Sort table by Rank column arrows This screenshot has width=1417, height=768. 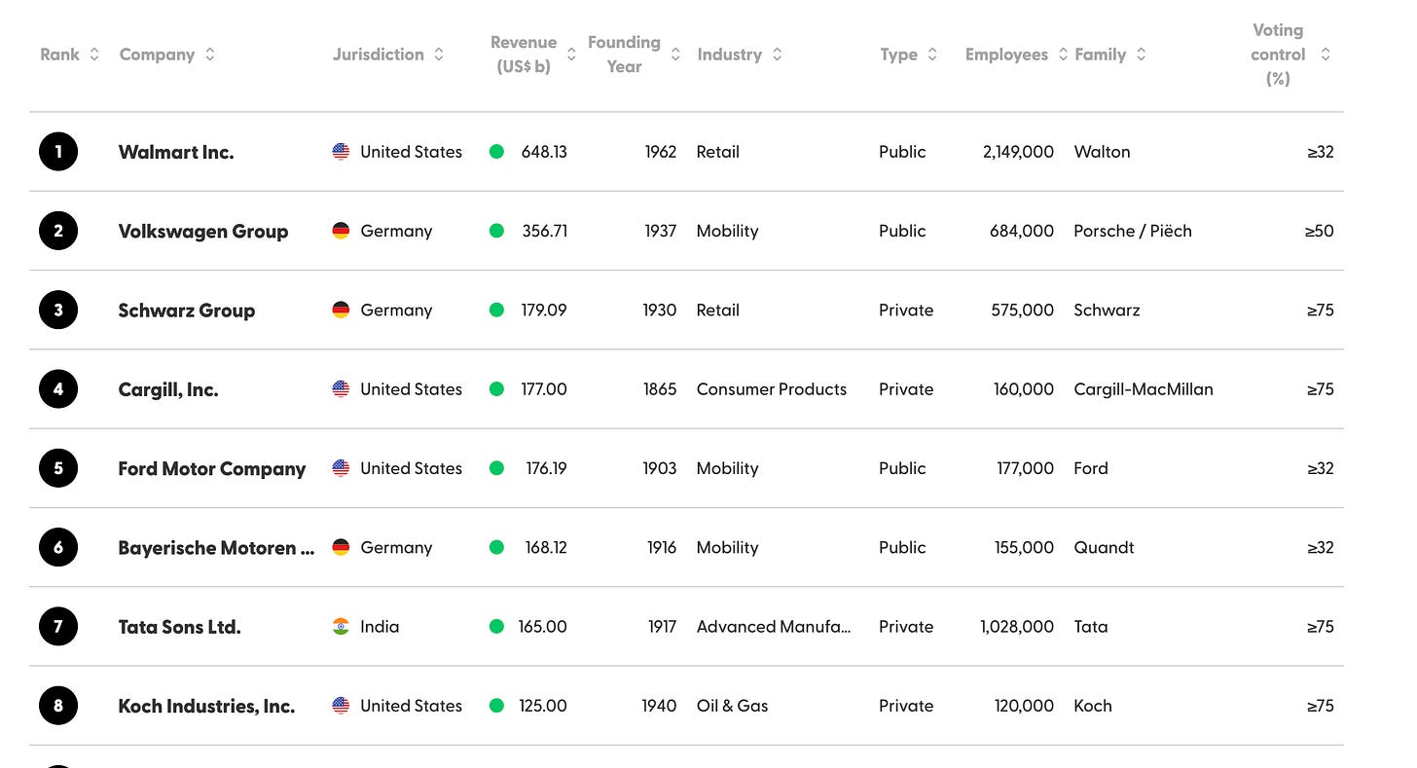[94, 55]
